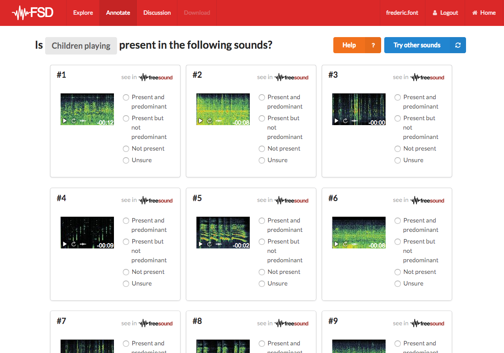504x353 pixels.
Task: Mark sound #4 as Unsure
Action: tap(126, 284)
